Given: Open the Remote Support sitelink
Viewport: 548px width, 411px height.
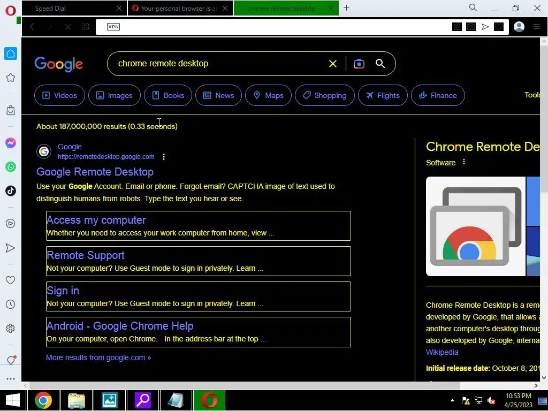Looking at the screenshot, I should [x=86, y=255].
